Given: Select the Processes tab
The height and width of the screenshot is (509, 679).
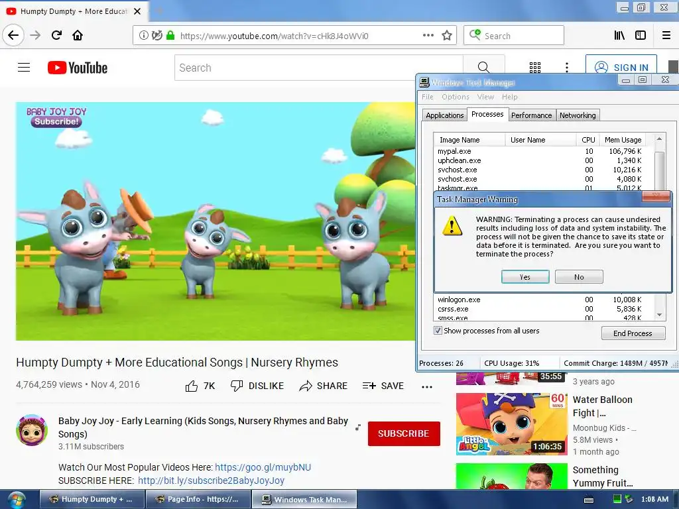Looking at the screenshot, I should (x=487, y=114).
